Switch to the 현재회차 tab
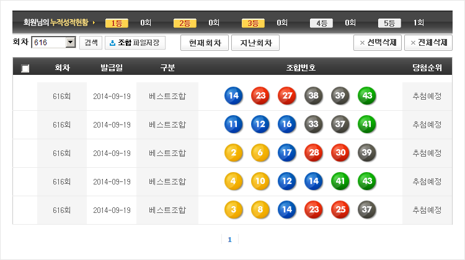Screen dimensions: 465x260 point(205,43)
